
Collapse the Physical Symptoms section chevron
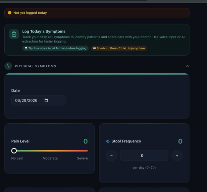click(187, 66)
